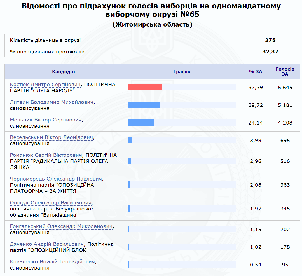Screen dimensions: 302x276
Task: Open candidate link Литвин Володимир Михайлович
Action: coord(52,102)
